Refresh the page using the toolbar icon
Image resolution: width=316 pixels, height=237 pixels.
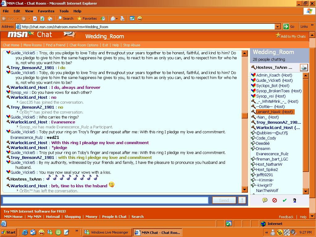(x=42, y=19)
